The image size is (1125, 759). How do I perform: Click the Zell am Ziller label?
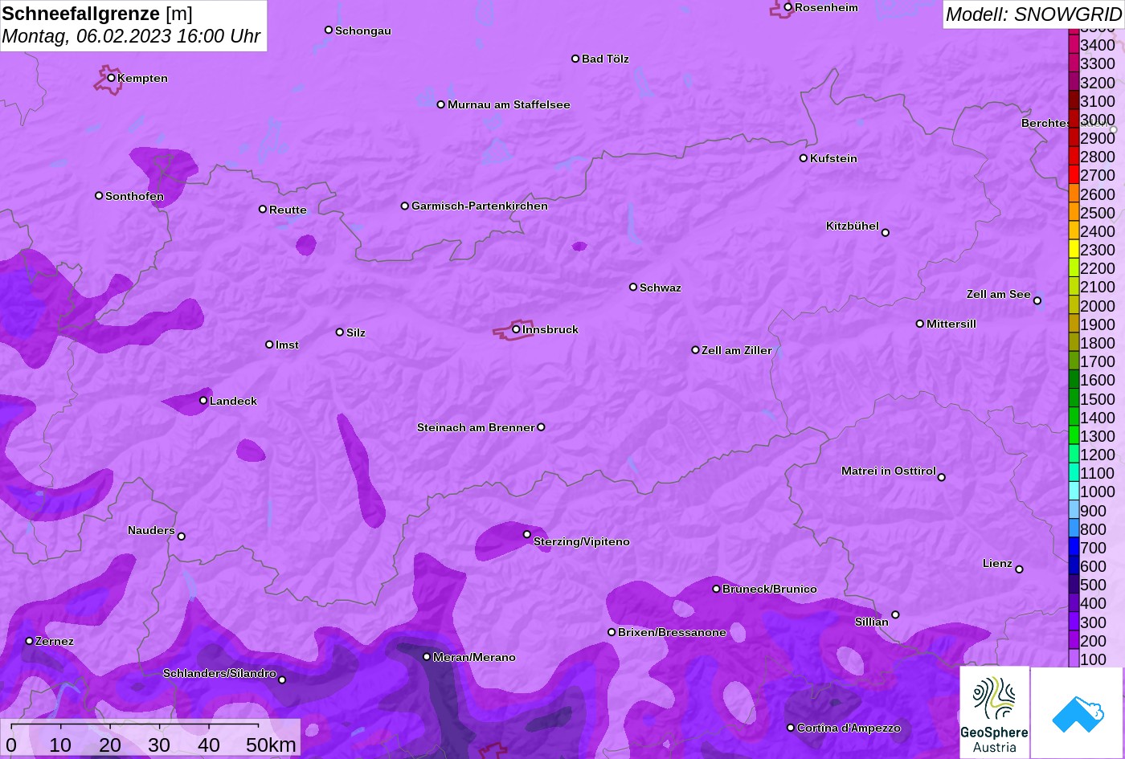[x=737, y=350]
